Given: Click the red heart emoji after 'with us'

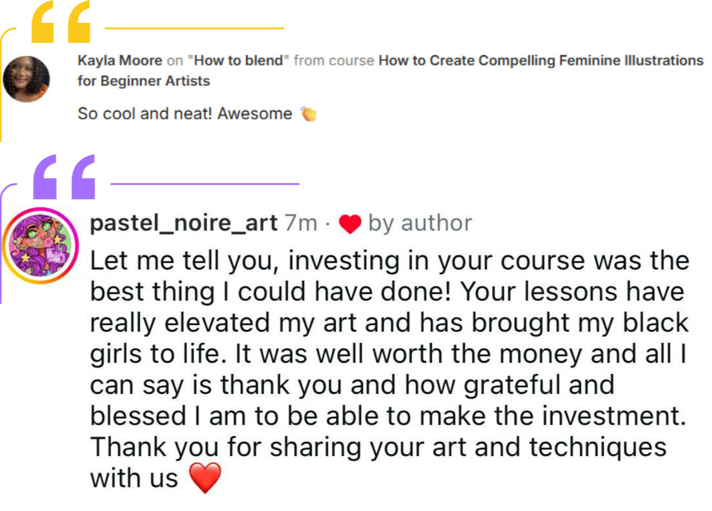Looking at the screenshot, I should click(205, 479).
